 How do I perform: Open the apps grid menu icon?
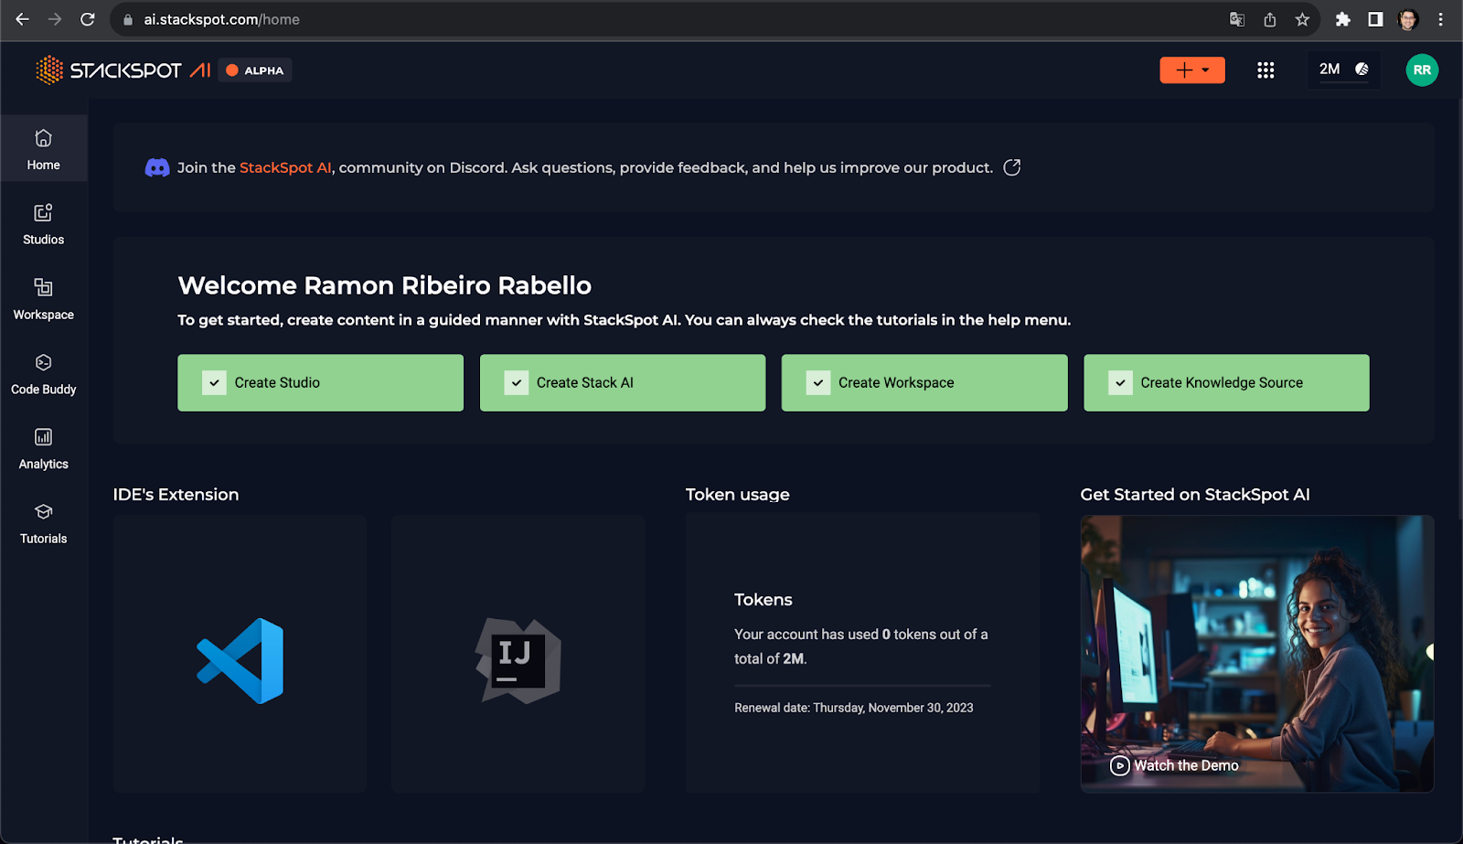coord(1265,70)
